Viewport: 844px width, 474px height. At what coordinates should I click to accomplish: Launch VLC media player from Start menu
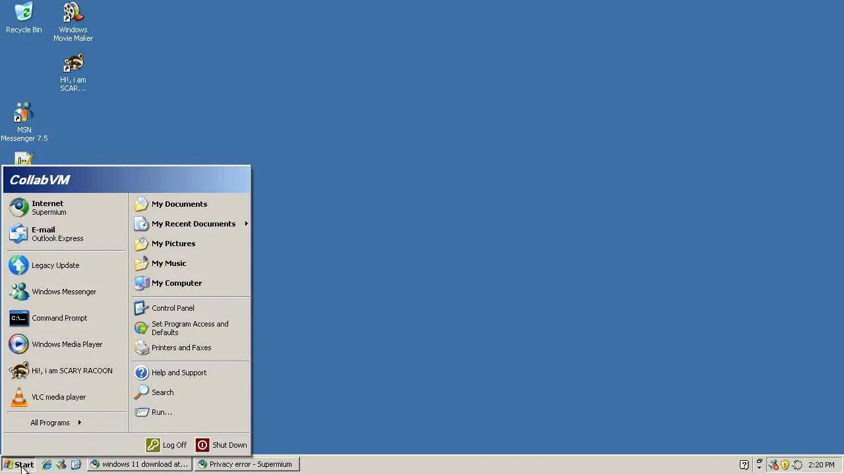tap(67, 397)
